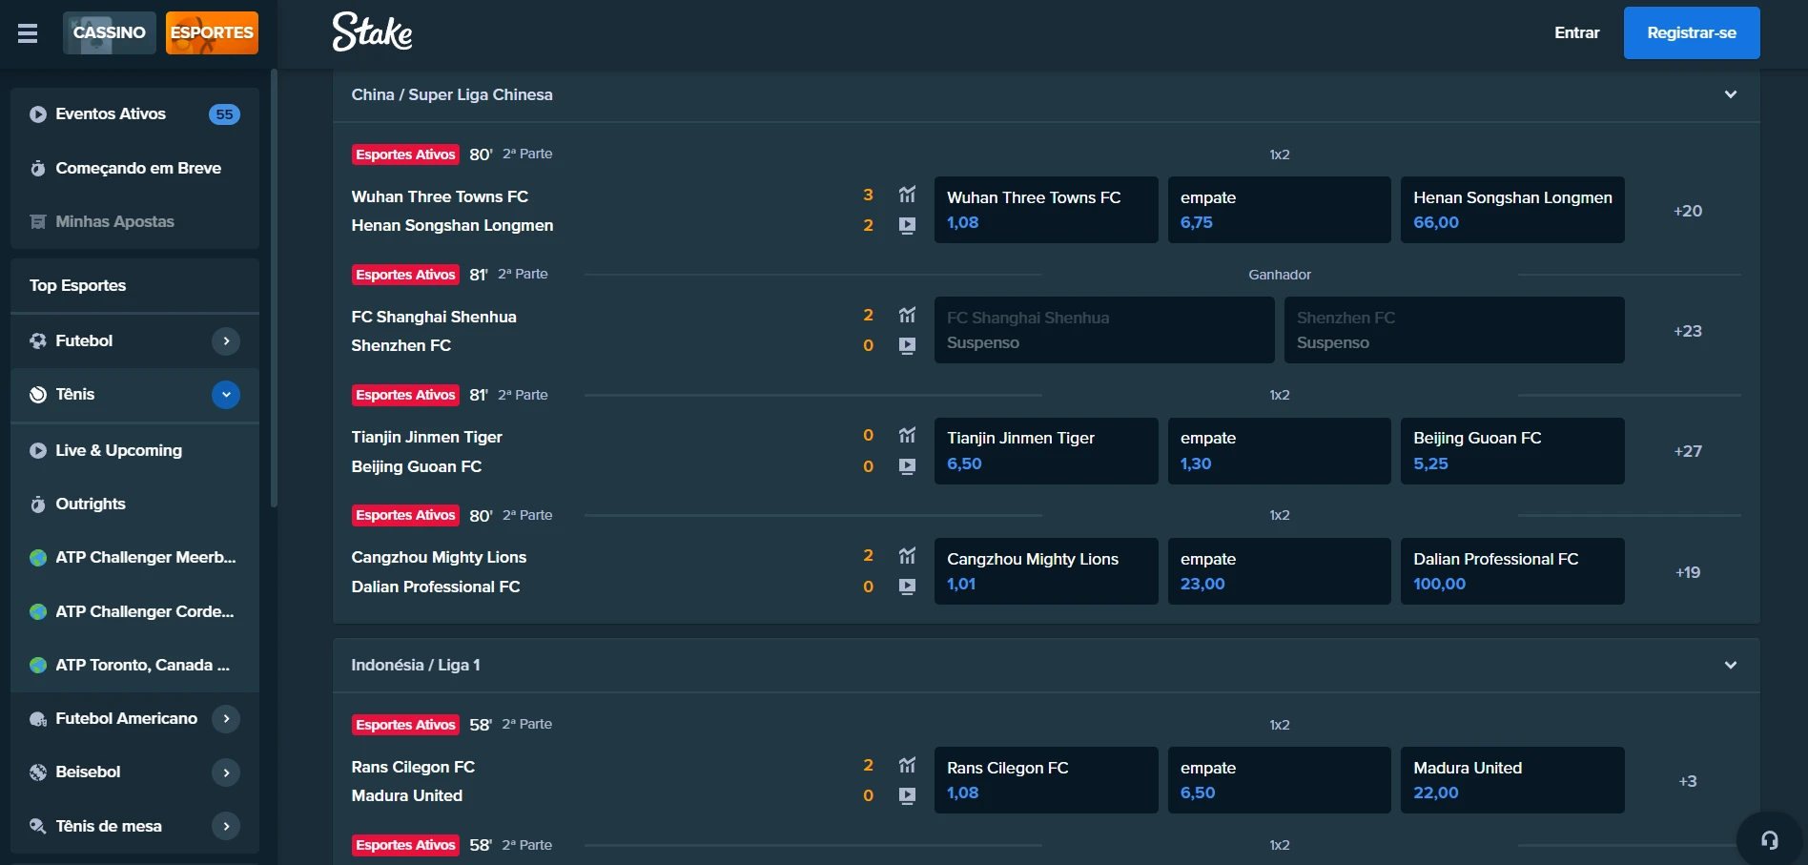1808x865 pixels.
Task: Show +23 more markets for Shanghai match
Action: [x=1687, y=331]
